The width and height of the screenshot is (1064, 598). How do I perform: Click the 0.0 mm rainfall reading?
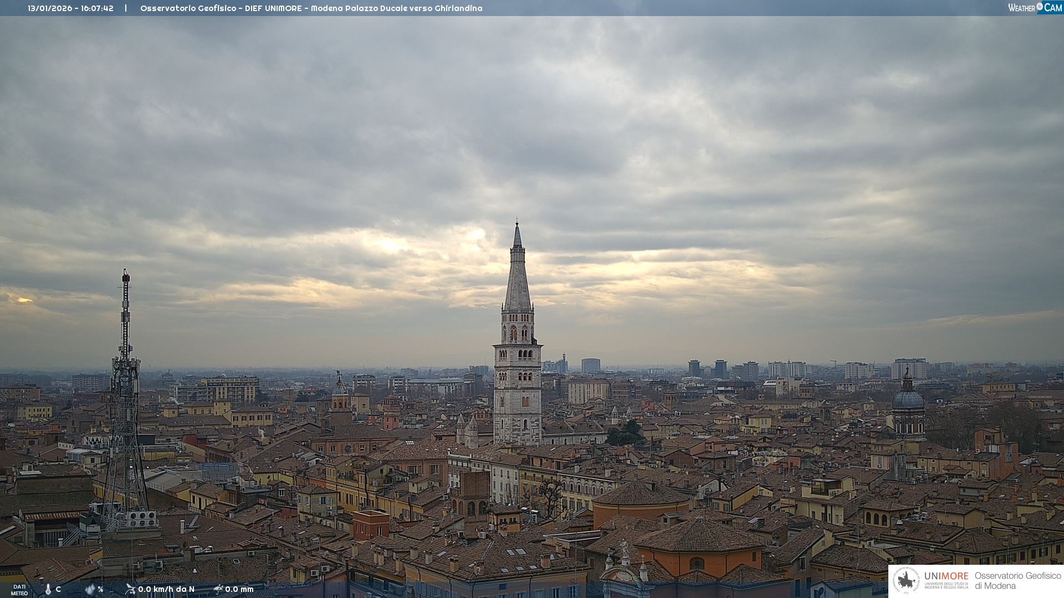point(239,589)
